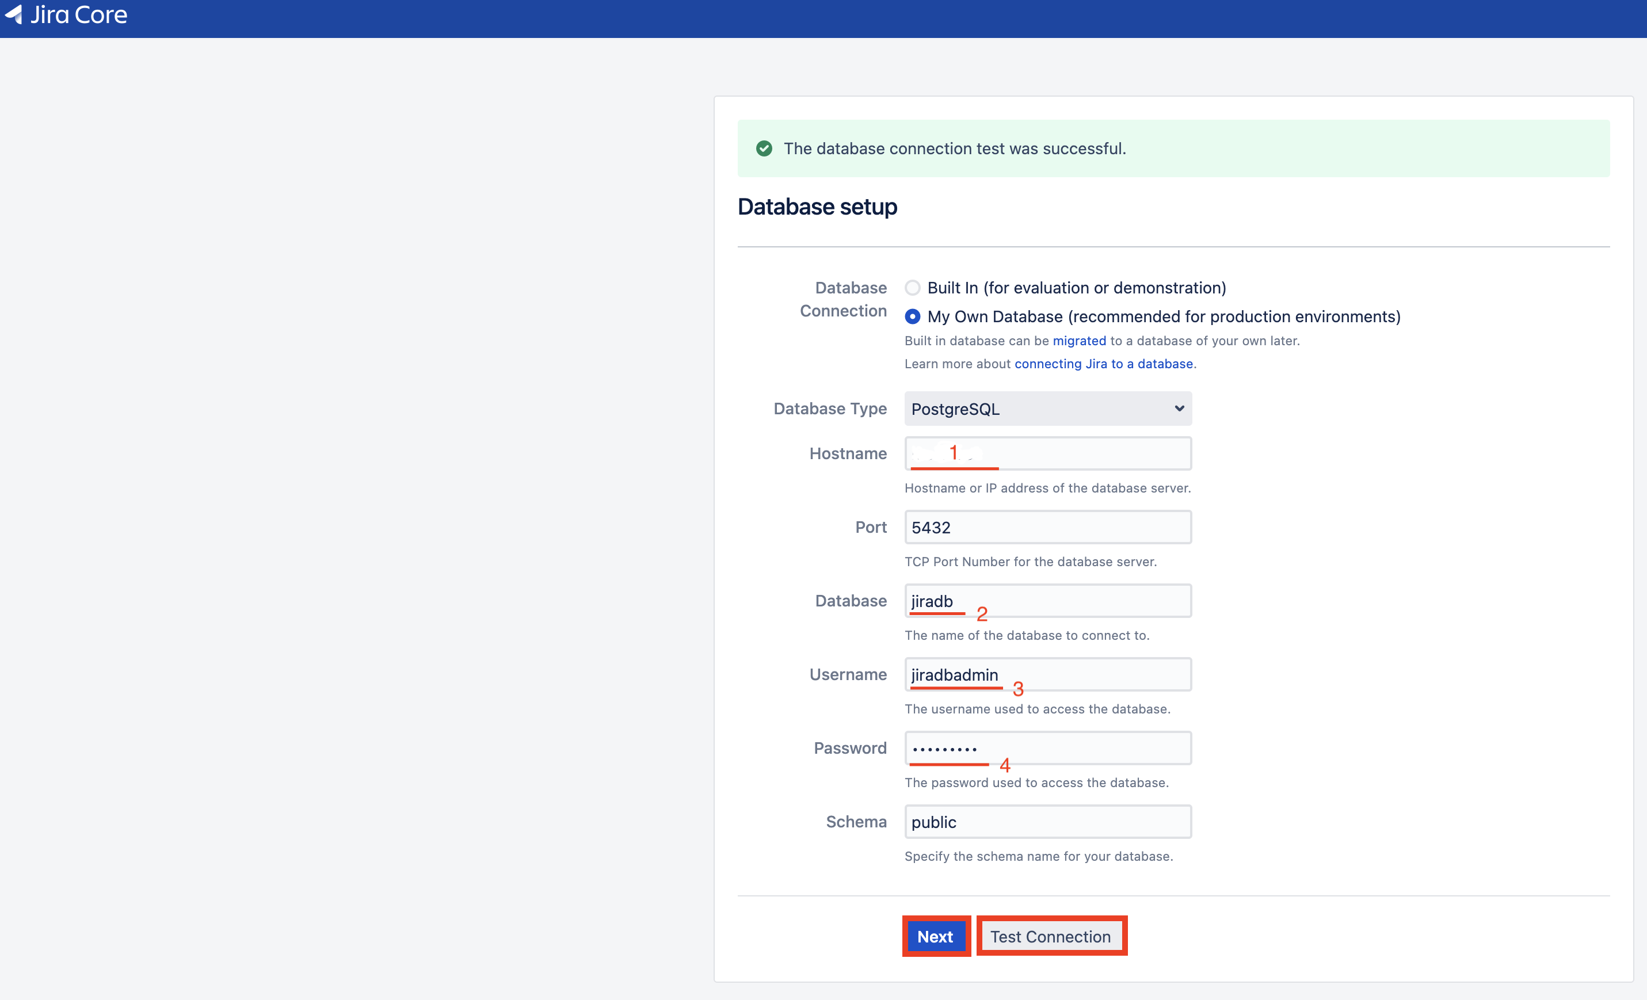Viewport: 1647px width, 1000px height.
Task: Select the My Own Database radio button
Action: pos(912,317)
